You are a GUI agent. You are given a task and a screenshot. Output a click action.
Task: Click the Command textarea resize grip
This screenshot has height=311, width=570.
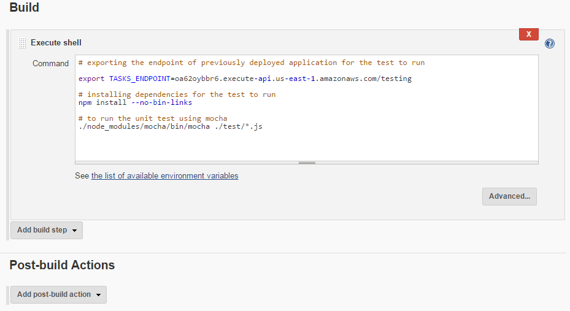[x=307, y=163]
